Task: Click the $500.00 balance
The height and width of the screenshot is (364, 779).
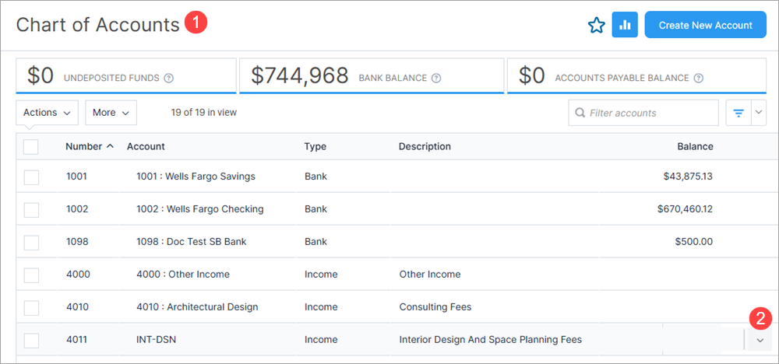Action: [x=694, y=242]
